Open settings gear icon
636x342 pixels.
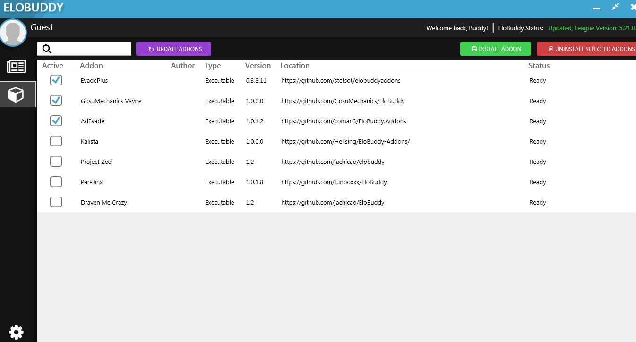[x=16, y=333]
